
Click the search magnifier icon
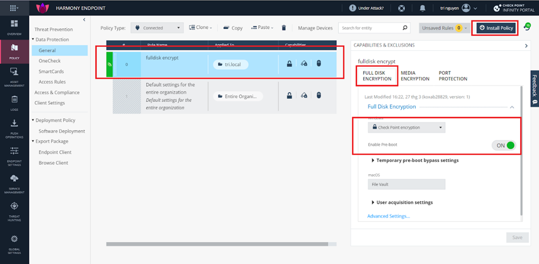coord(405,28)
